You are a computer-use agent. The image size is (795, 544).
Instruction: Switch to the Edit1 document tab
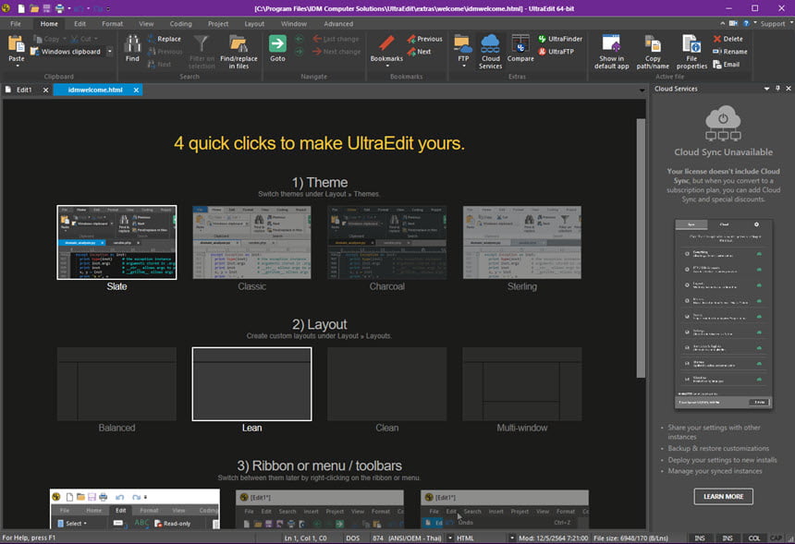coord(24,90)
